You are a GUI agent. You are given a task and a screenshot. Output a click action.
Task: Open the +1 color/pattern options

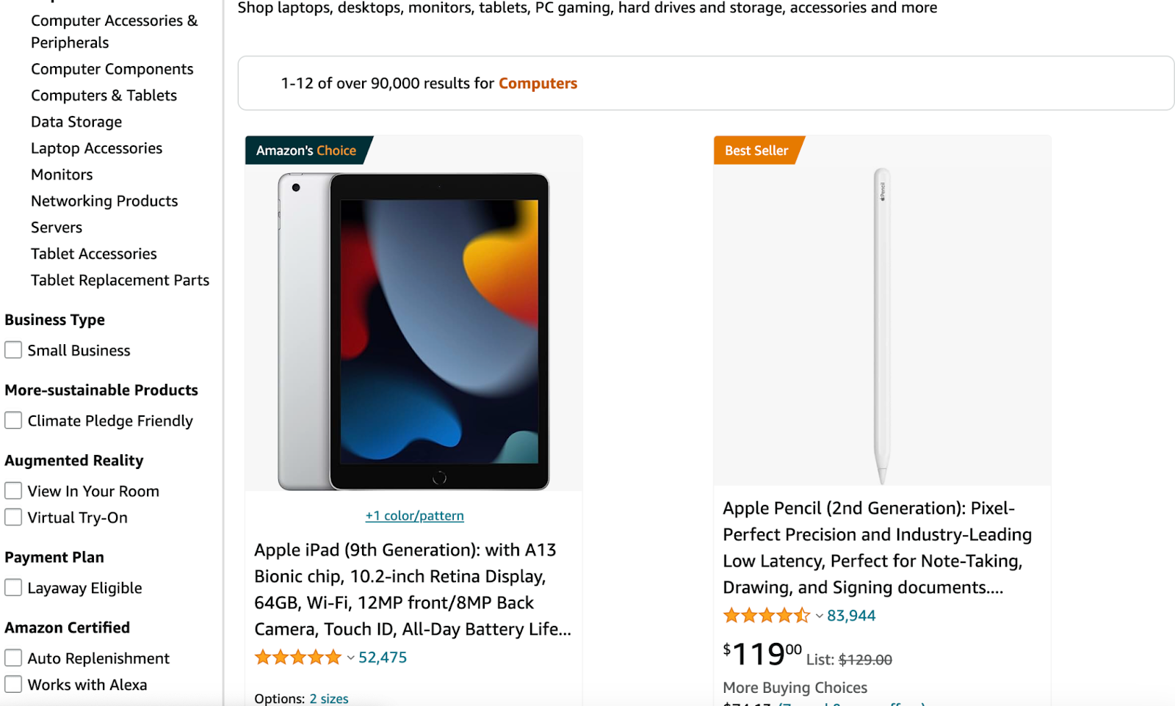pos(414,515)
